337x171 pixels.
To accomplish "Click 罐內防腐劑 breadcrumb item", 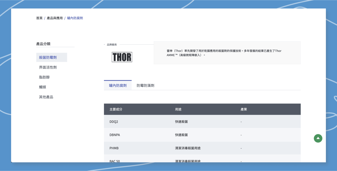I will click(x=75, y=18).
